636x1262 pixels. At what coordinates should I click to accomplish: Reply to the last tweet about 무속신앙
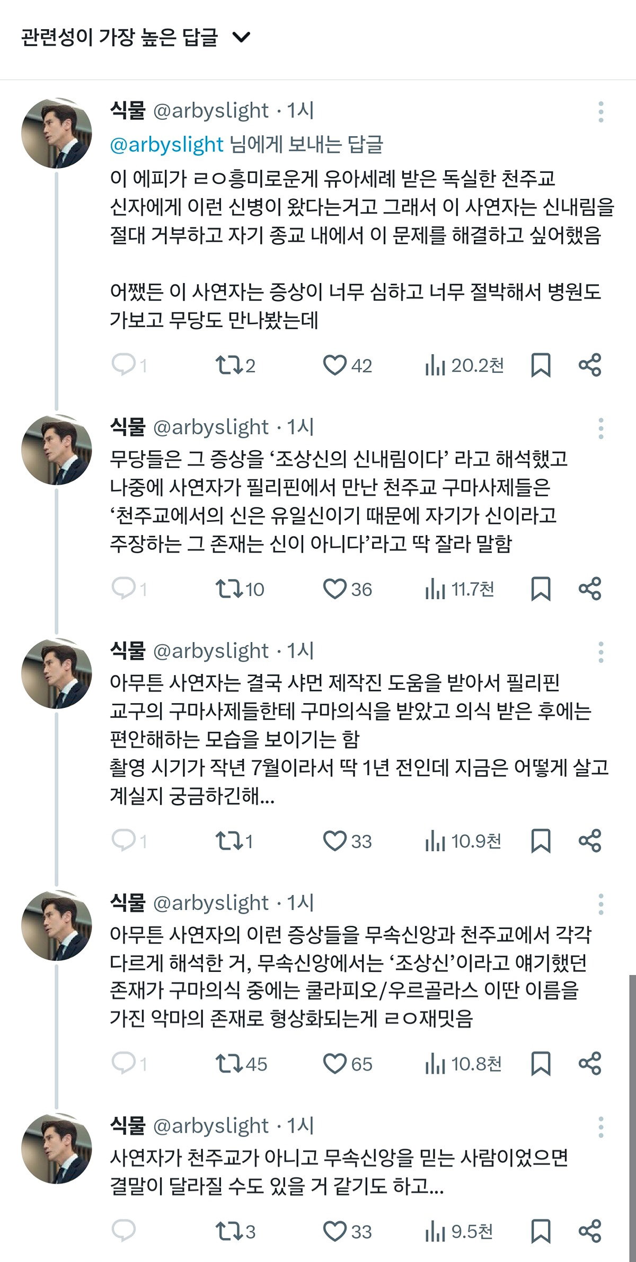tap(124, 1231)
